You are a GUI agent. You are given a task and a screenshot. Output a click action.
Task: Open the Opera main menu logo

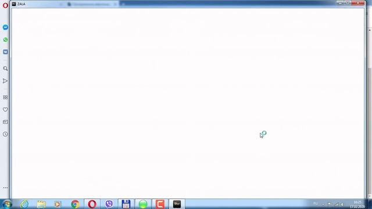[x=5, y=5]
